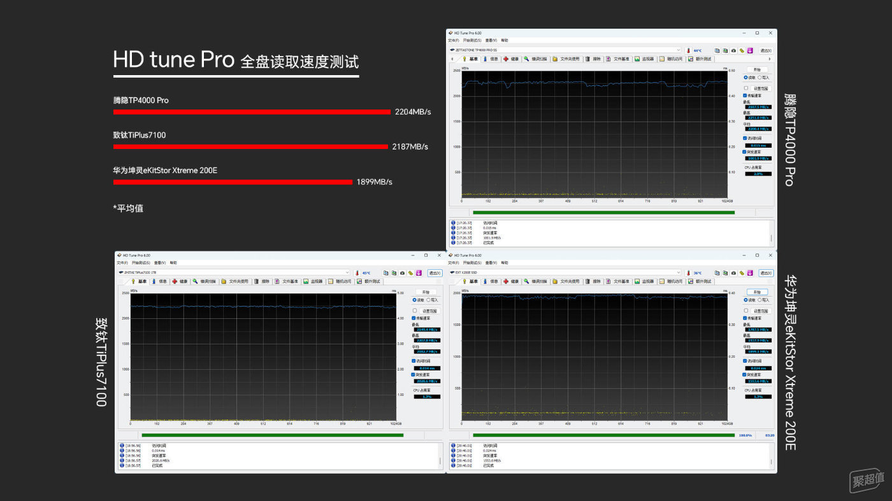Copy screenshot icon in ZHITAI TiPlus7100 window
The width and height of the screenshot is (892, 501).
click(x=394, y=273)
